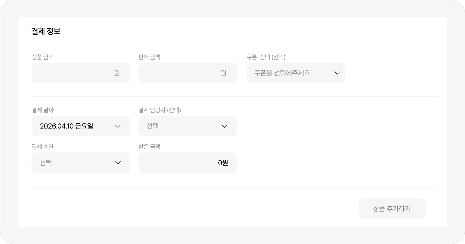465x244 pixels.
Task: Click the '결제 날짜' label text
Action: tap(43, 110)
